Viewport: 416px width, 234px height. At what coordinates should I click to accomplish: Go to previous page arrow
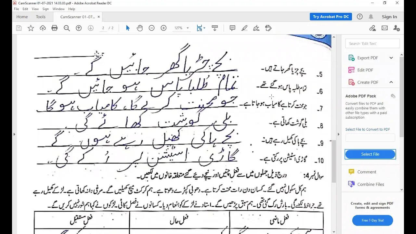[79, 28]
